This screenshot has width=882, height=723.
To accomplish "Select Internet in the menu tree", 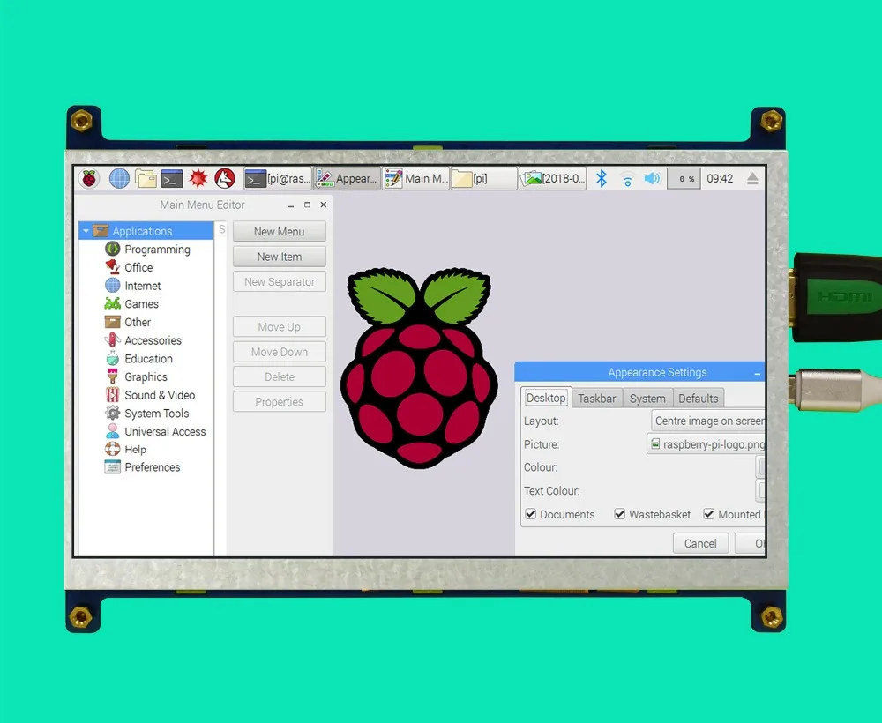I will point(142,286).
